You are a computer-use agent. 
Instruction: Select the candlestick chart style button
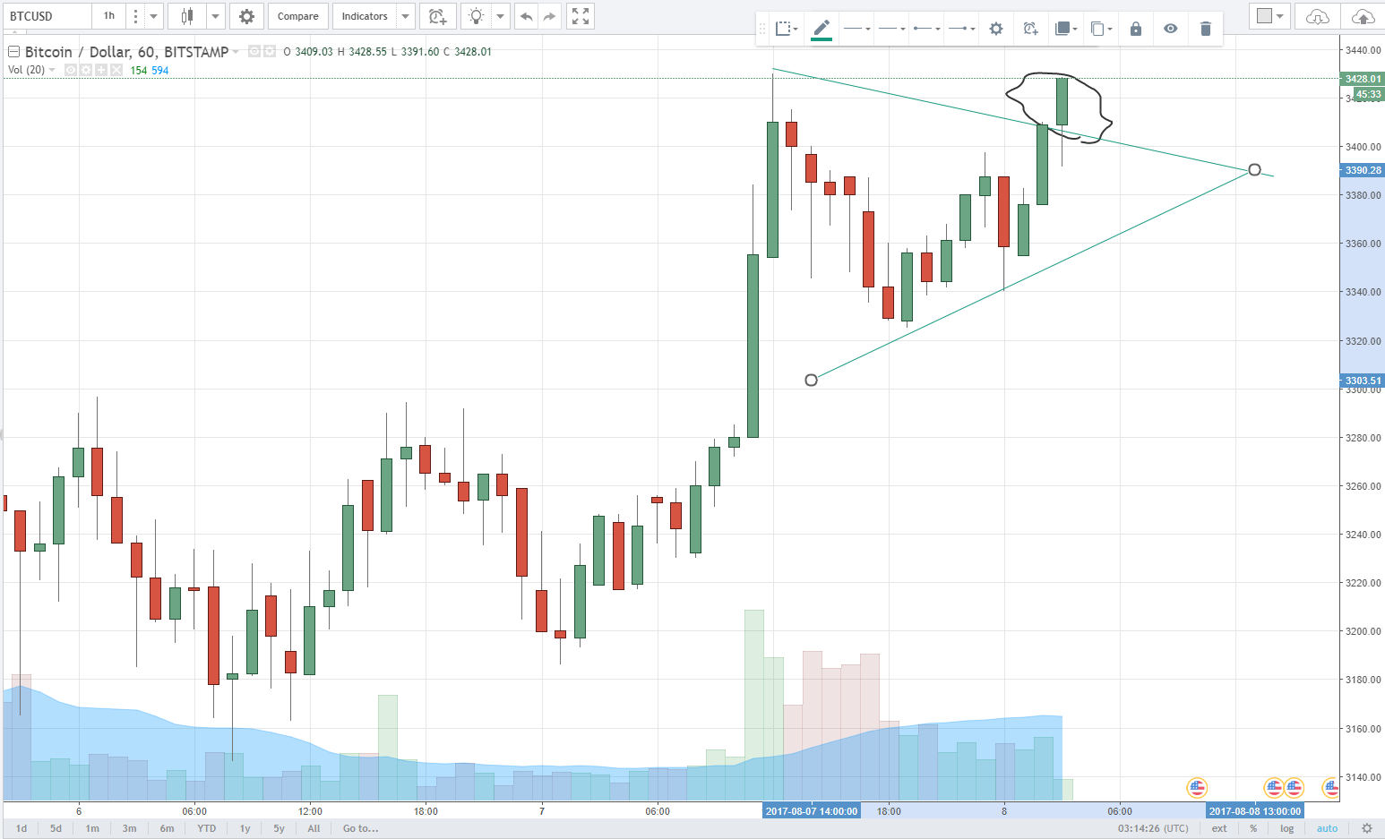click(186, 16)
